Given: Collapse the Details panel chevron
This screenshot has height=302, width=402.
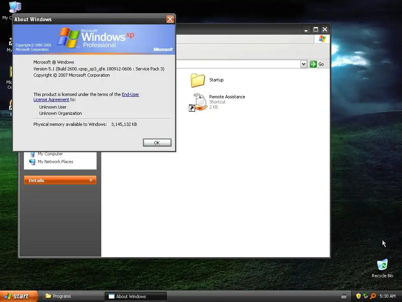Looking at the screenshot, I should coord(91,180).
